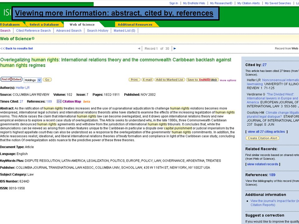Open Citation Map icon
The height and width of the screenshot is (224, 299).
pyautogui.click(x=59, y=101)
